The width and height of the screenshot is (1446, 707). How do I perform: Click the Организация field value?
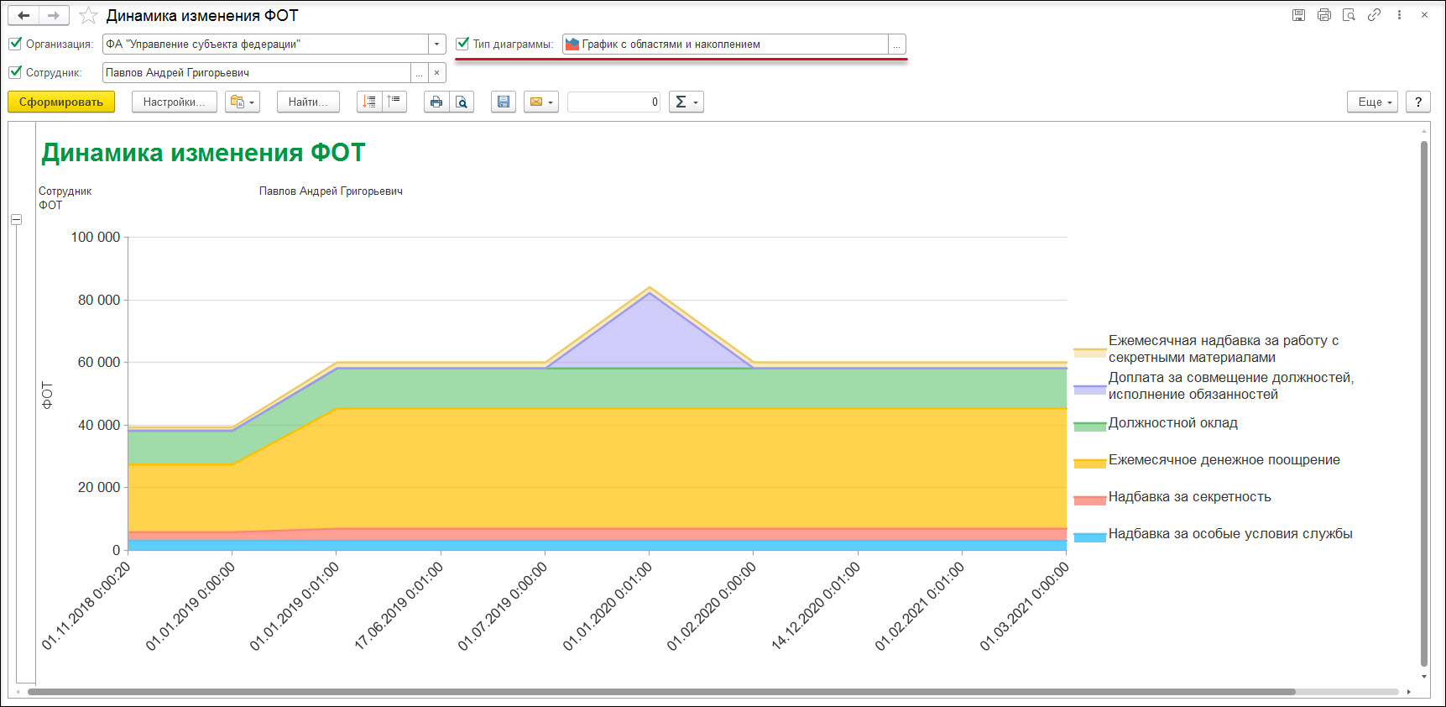pyautogui.click(x=265, y=44)
